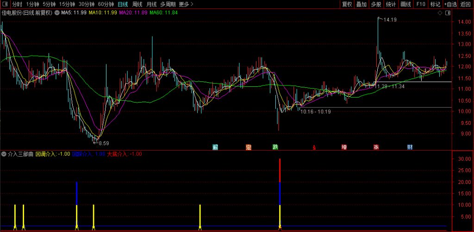Click the 返回 back button

pos(466,5)
